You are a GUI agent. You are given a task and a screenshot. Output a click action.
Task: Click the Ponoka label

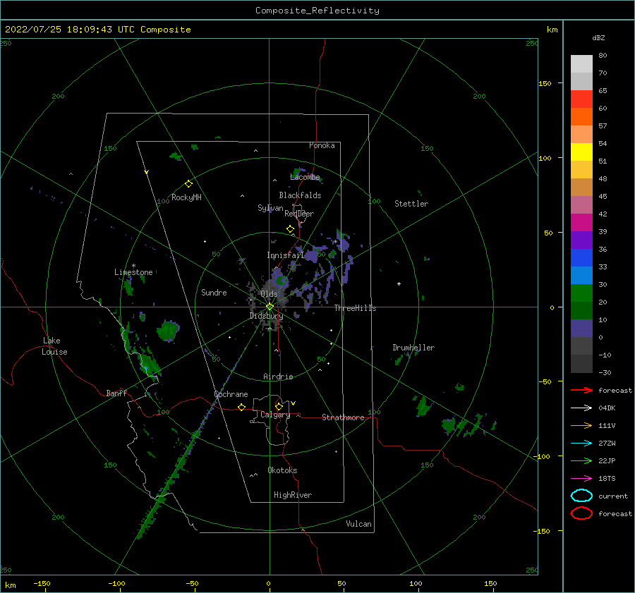click(x=322, y=145)
